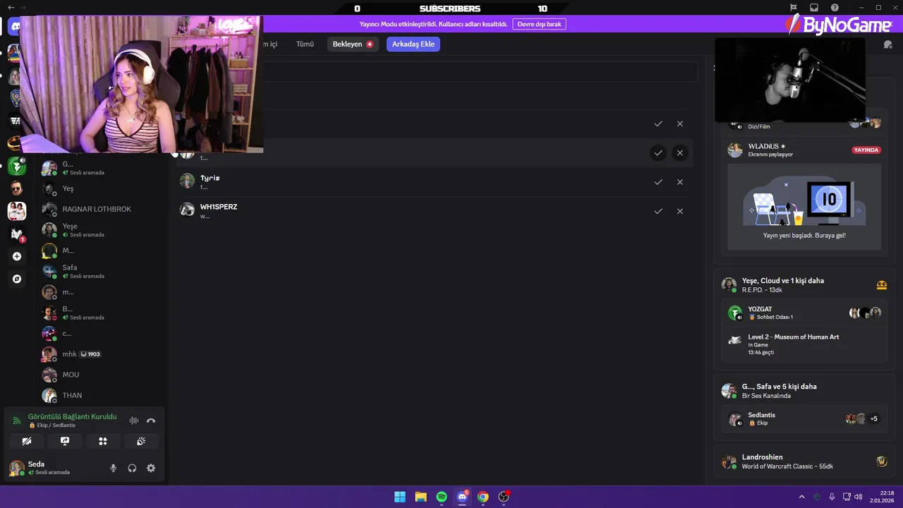Open File Explorer from taskbar
903x508 pixels.
pos(420,497)
